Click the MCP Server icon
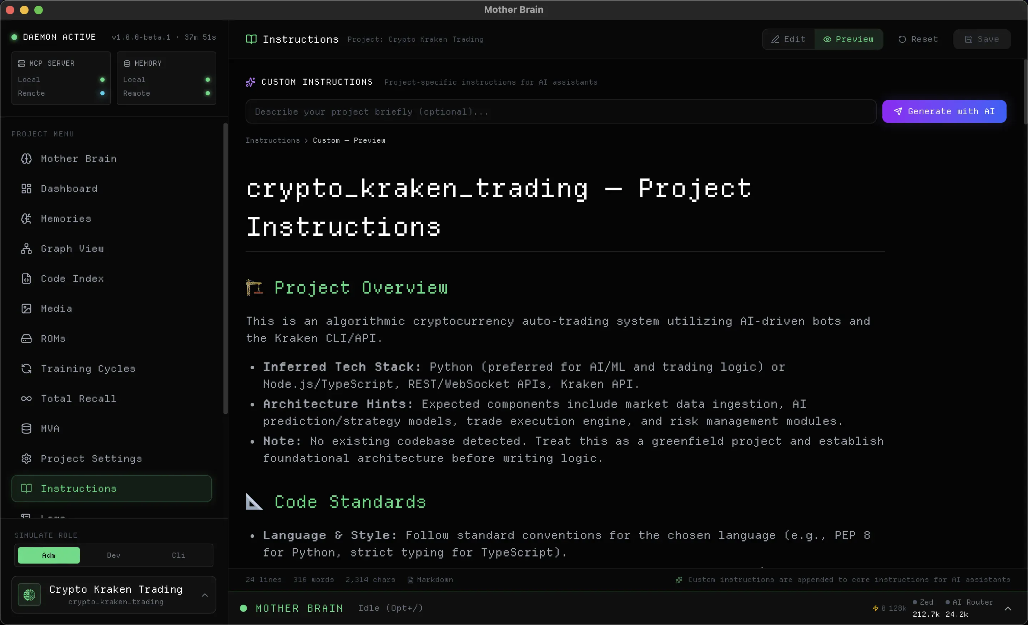 (21, 64)
